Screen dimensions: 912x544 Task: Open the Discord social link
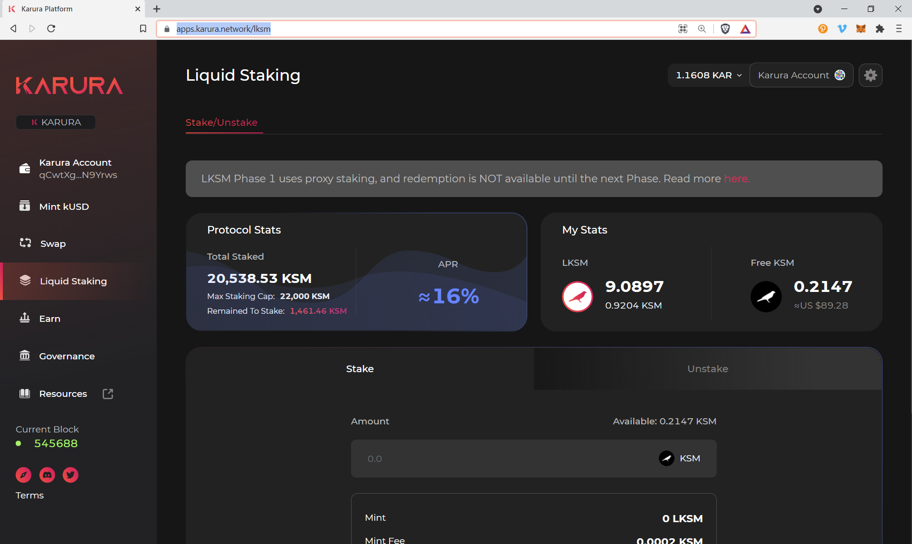[47, 475]
